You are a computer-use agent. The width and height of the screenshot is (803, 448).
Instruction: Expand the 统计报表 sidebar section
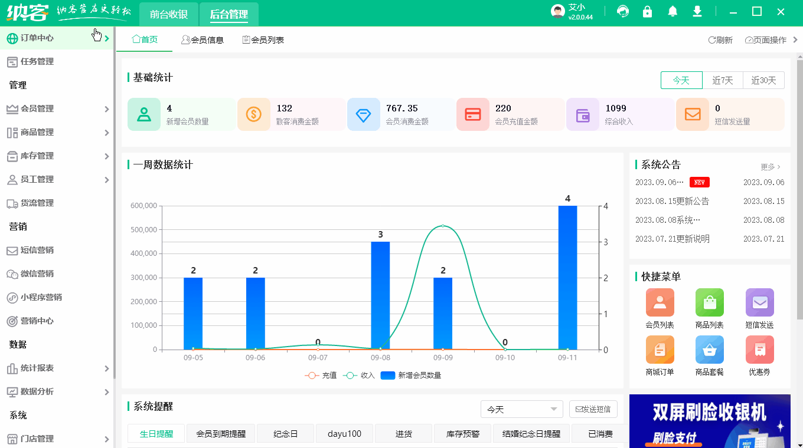tap(36, 368)
